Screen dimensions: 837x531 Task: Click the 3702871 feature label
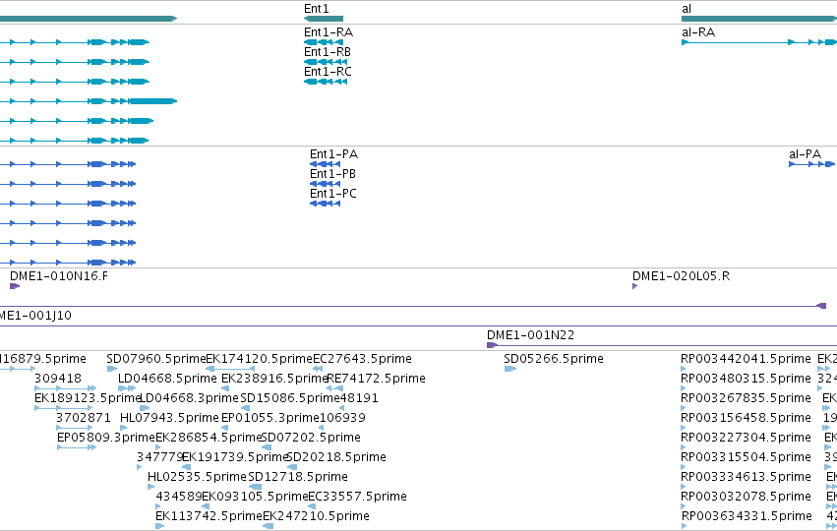84,418
